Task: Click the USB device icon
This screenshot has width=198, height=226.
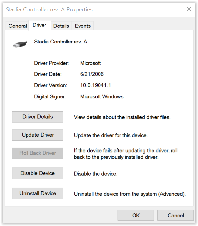Action: tap(20, 44)
